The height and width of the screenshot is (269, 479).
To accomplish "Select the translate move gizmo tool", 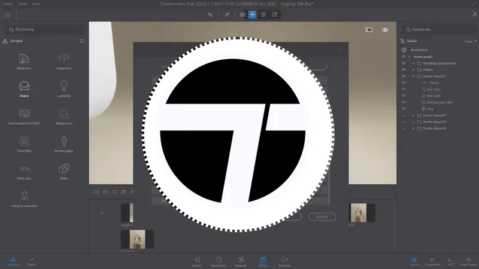I will tap(252, 14).
